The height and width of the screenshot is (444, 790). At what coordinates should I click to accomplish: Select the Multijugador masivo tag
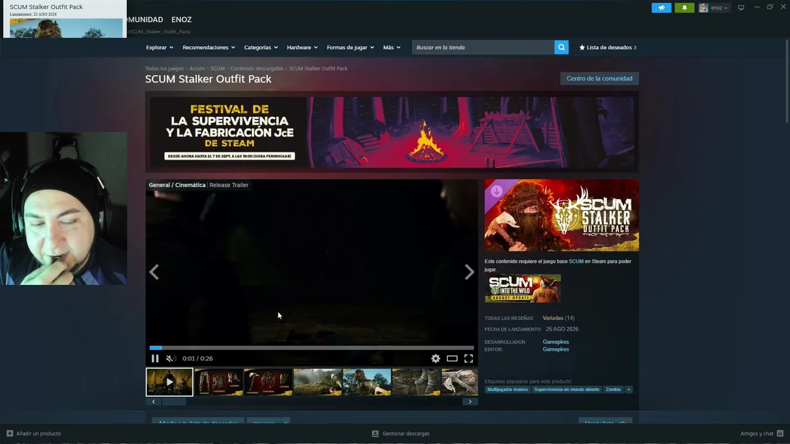507,390
